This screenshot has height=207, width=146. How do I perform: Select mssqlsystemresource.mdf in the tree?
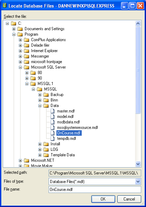pyautogui.click(x=77, y=127)
